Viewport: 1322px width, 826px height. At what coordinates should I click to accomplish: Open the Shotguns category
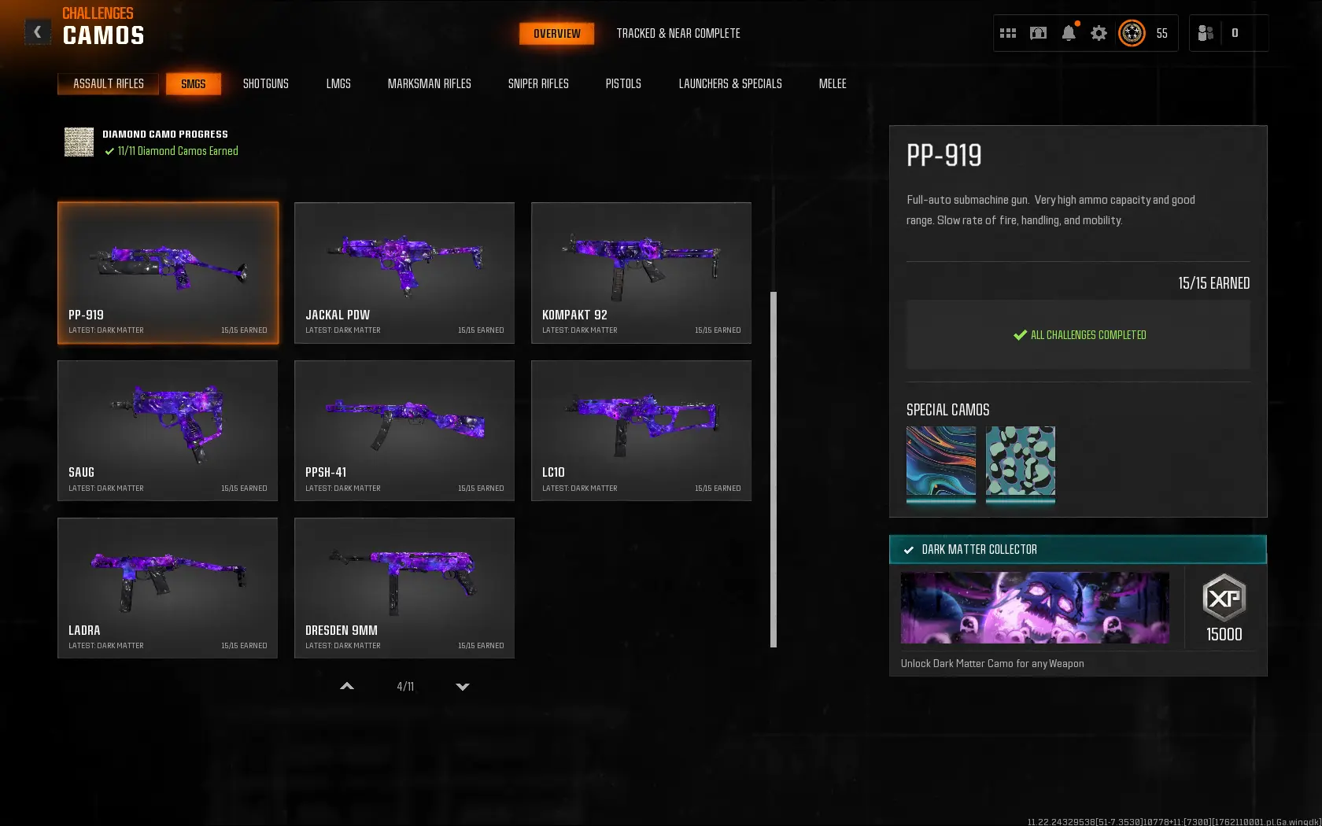266,84
